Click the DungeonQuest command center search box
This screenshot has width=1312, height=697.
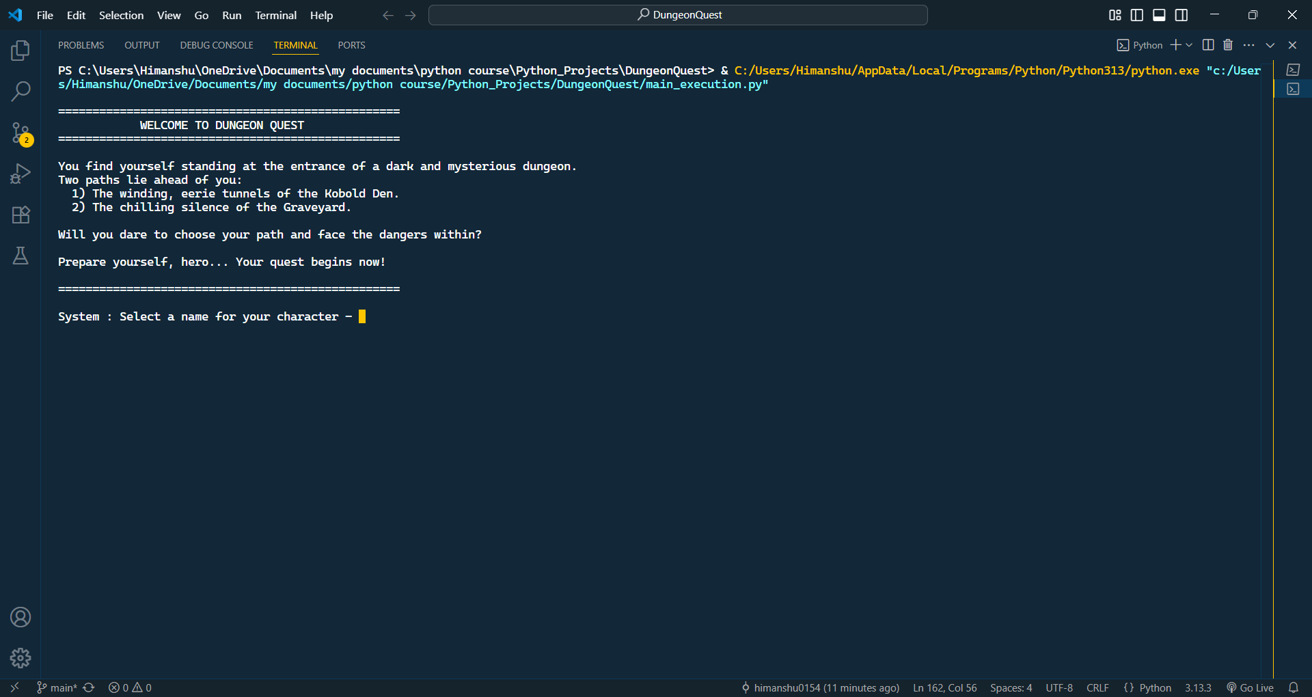pos(678,15)
